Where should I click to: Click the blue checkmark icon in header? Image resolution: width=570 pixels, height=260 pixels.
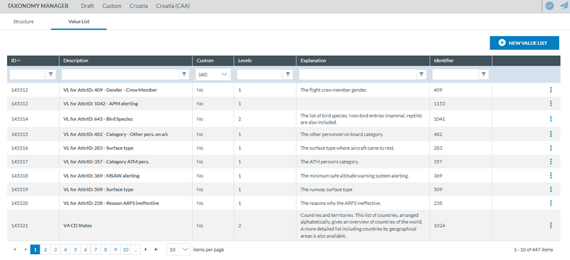tap(549, 6)
